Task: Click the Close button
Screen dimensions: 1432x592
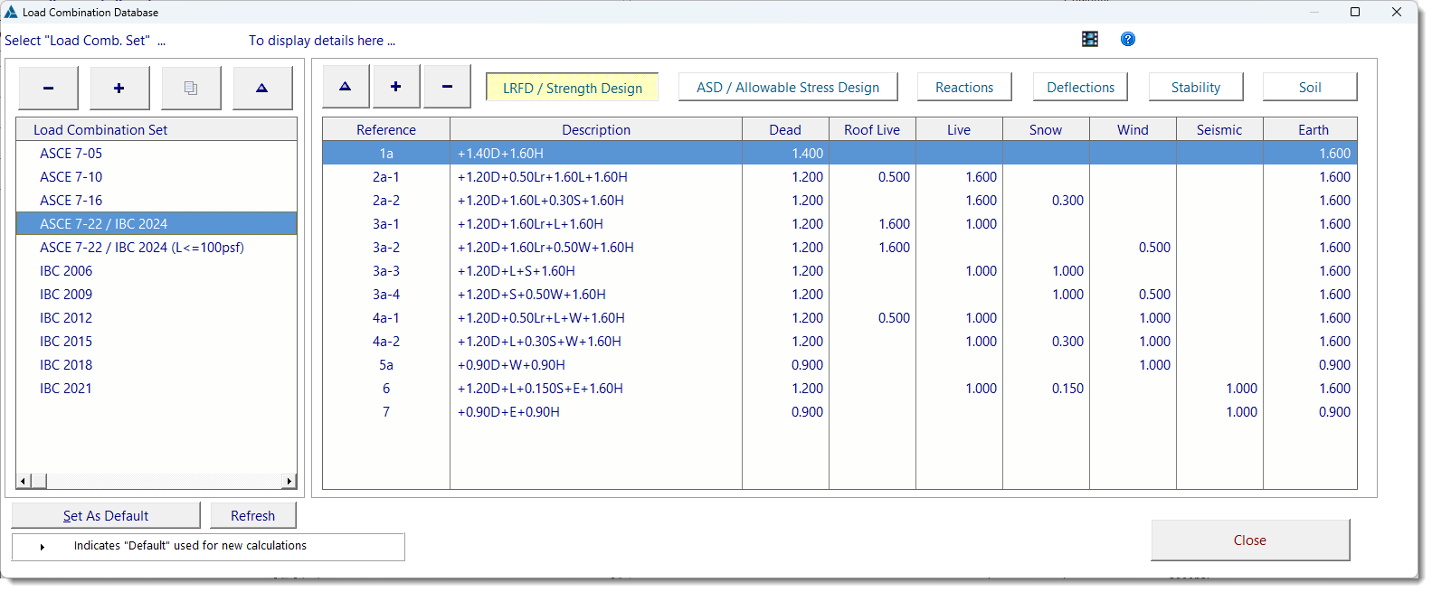Action: click(1250, 540)
